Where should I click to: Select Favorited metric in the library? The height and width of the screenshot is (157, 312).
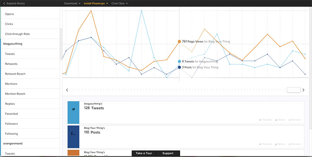coord(30,113)
